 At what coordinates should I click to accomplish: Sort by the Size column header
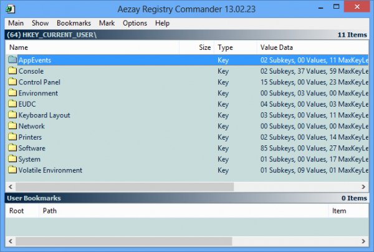(x=196, y=47)
